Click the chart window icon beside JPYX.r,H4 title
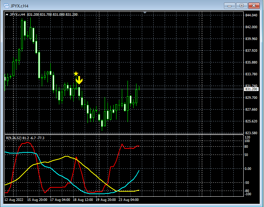Viewport: 264px width, 207px height. click(x=6, y=6)
